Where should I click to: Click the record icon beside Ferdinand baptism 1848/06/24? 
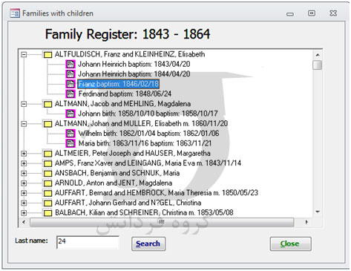[70, 94]
